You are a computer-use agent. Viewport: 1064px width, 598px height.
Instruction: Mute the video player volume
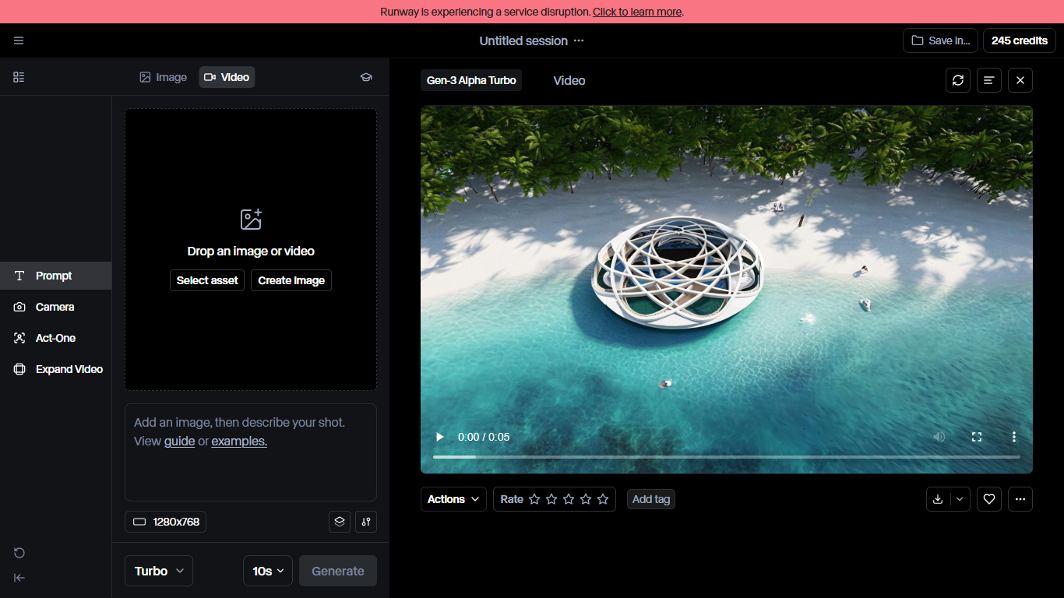(x=939, y=437)
